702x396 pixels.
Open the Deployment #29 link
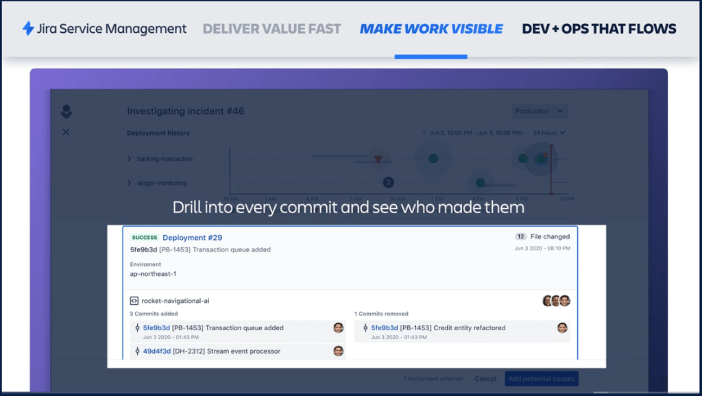(192, 238)
